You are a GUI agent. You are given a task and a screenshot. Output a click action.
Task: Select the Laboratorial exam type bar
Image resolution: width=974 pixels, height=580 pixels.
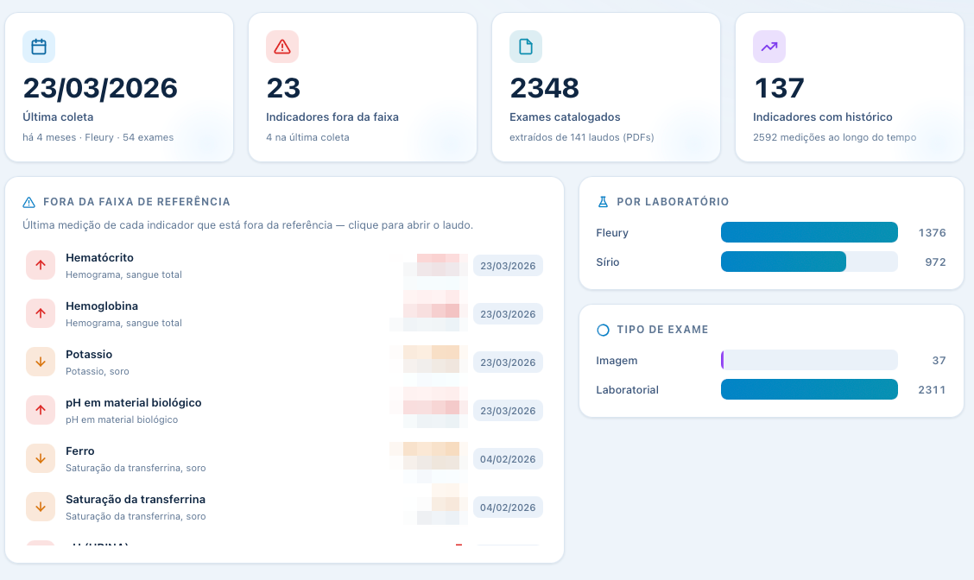click(809, 389)
